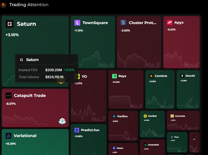This screenshot has width=208, height=155.
Task: Click the Cambria icon
Action: click(151, 76)
